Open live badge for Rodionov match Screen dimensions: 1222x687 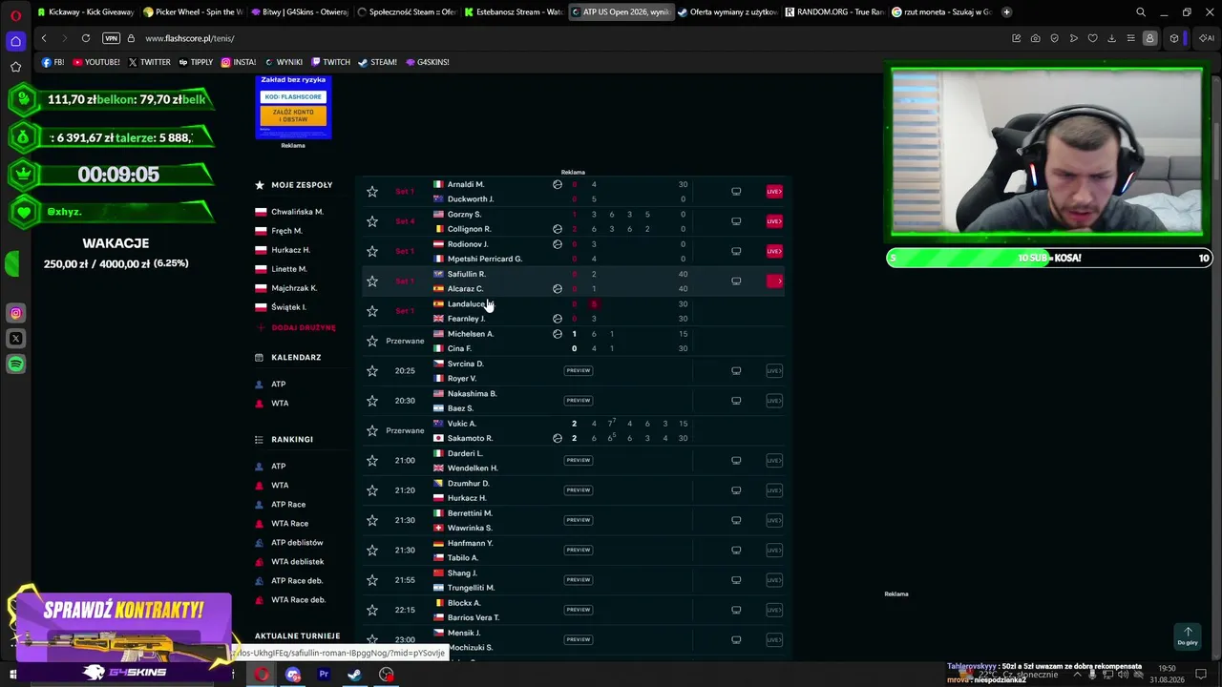pyautogui.click(x=774, y=251)
